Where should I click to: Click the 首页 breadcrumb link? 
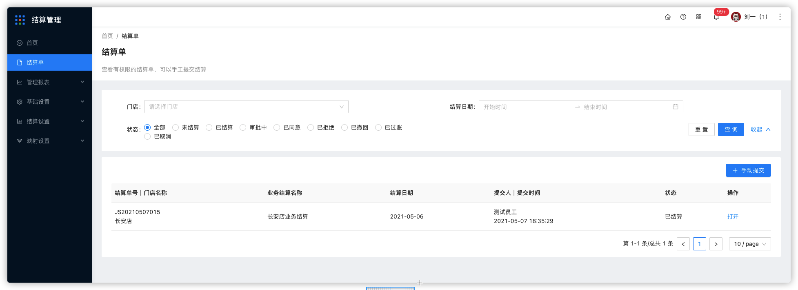coord(107,36)
